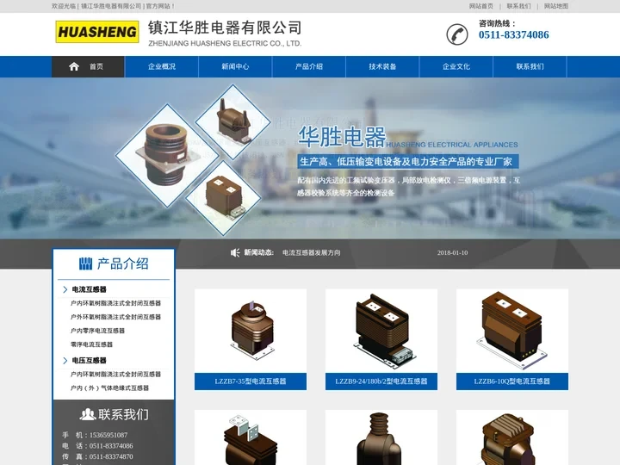This screenshot has height=465, width=620.
Task: Click the 网站首页 top link
Action: click(481, 6)
